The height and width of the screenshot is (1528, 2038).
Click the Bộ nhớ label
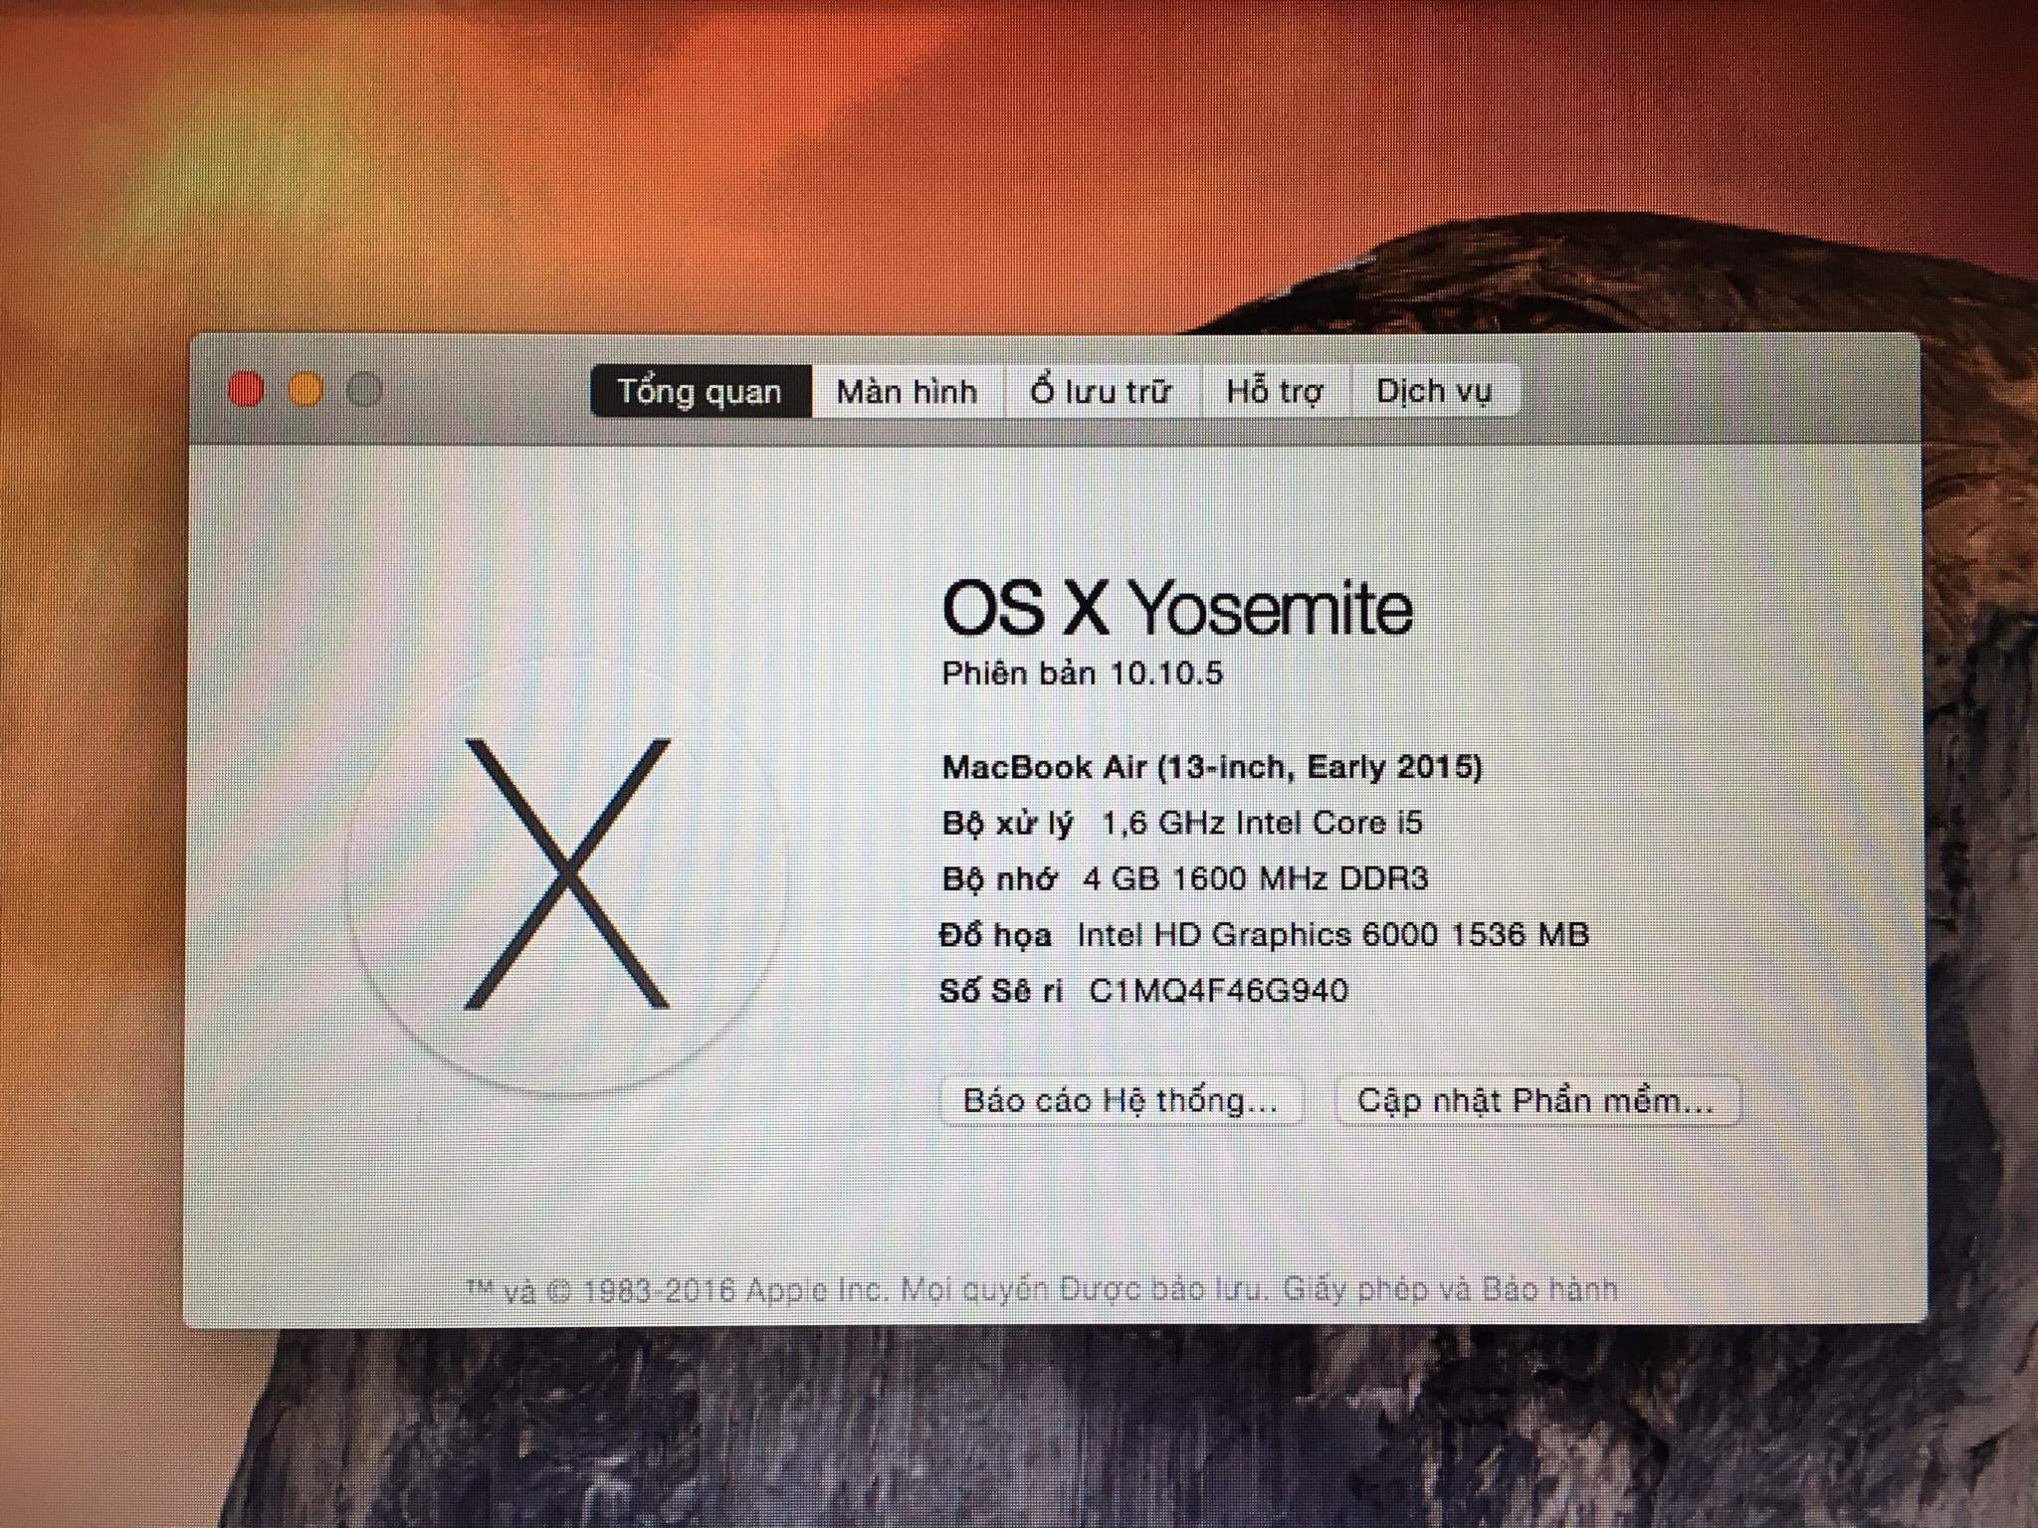(x=999, y=878)
